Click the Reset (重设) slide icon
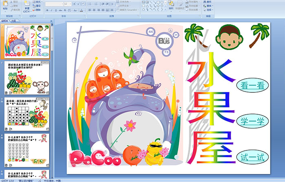Viewport: 285px width, 182px height. coord(34,6)
